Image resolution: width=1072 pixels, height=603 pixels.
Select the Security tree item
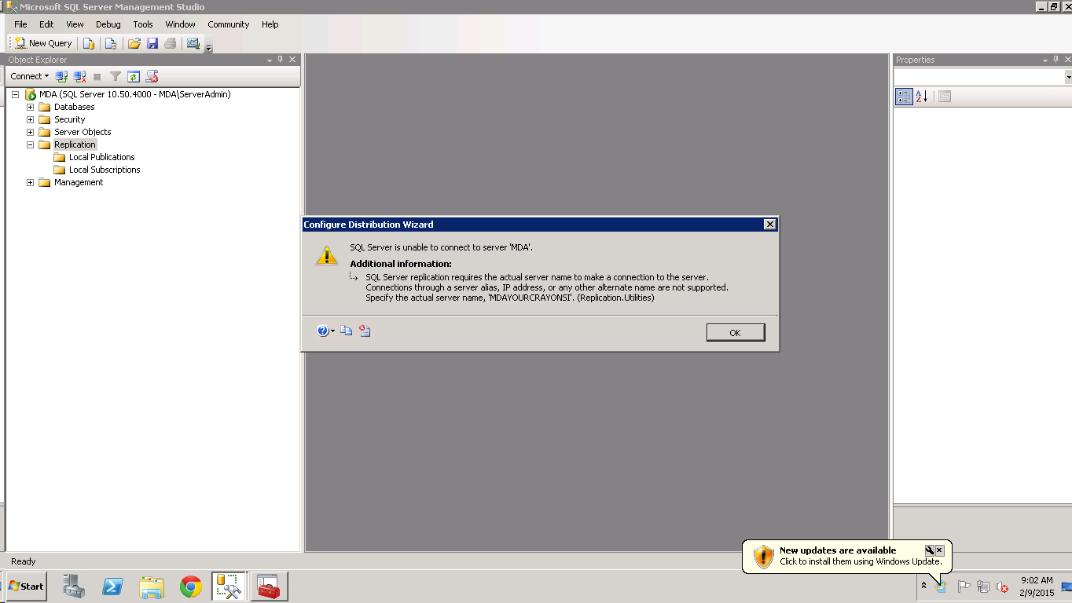69,119
